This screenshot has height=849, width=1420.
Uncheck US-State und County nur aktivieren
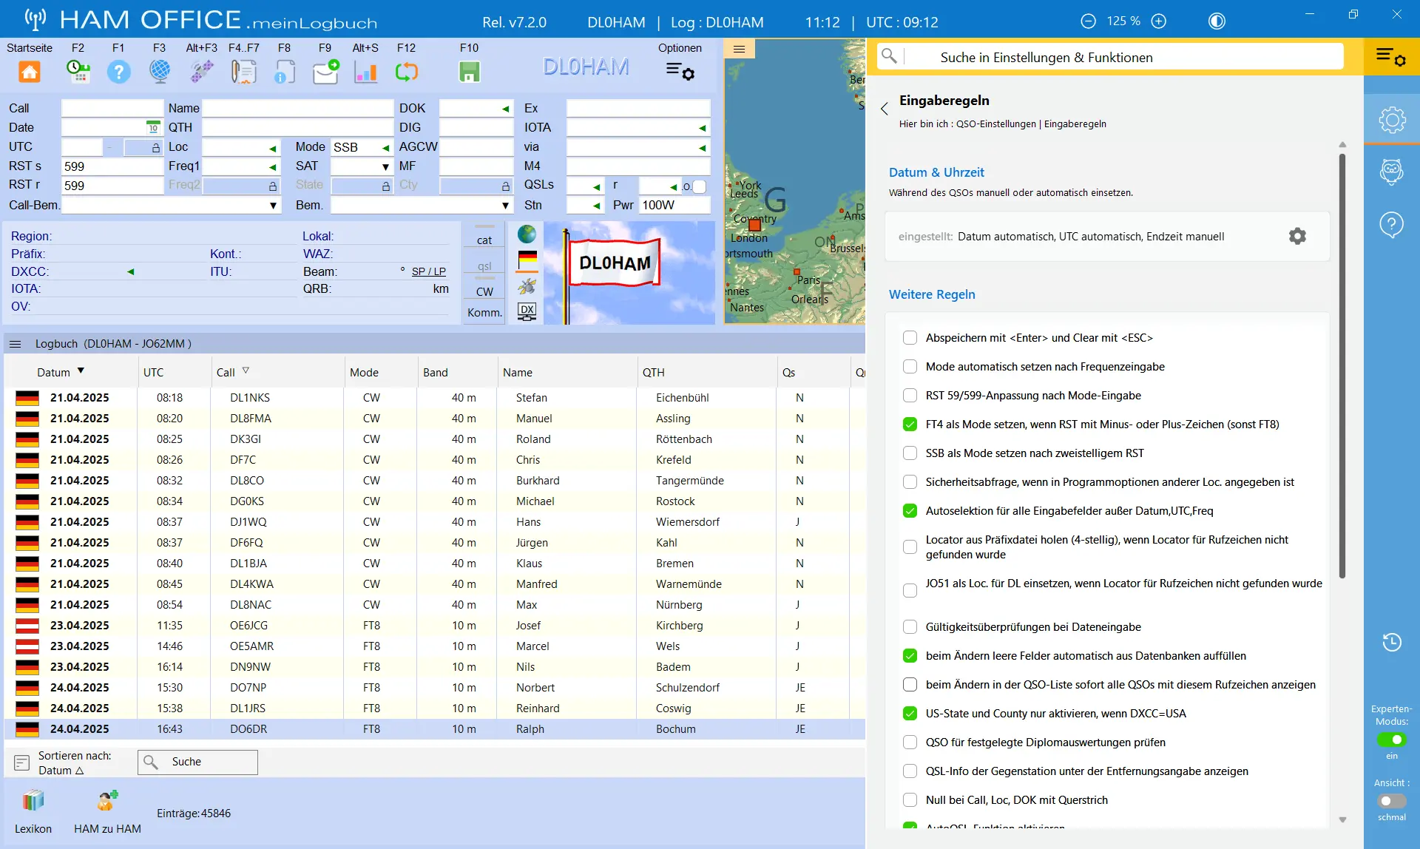click(910, 714)
